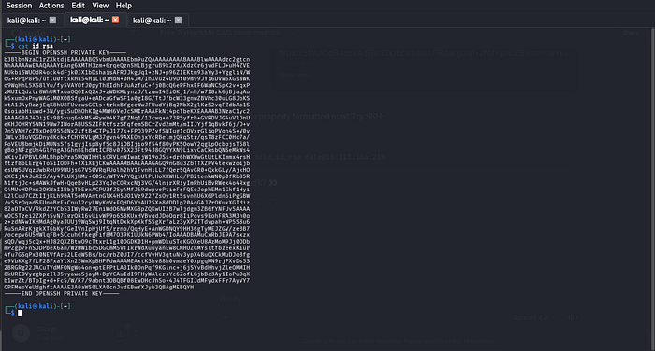Click the 'BEGIN OPENSSH PRIVATE KEY' header line
Image resolution: width=655 pixels, height=351 pixels.
coord(65,52)
